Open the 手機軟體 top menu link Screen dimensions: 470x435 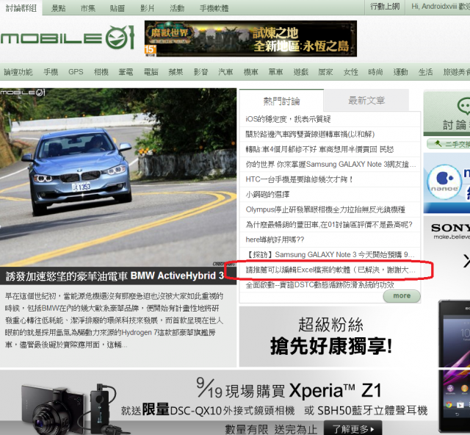click(214, 8)
